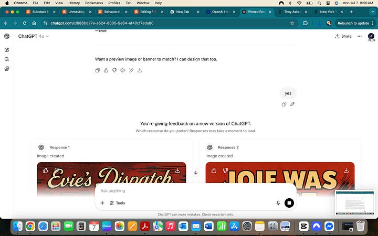Copy the user's "yes" message
378x236 pixels.
click(x=284, y=104)
